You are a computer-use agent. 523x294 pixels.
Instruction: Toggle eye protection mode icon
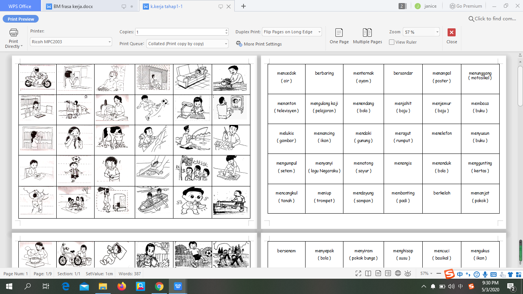[408, 273]
